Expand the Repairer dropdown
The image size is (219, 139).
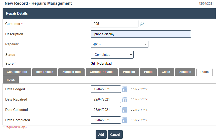pos(119,44)
